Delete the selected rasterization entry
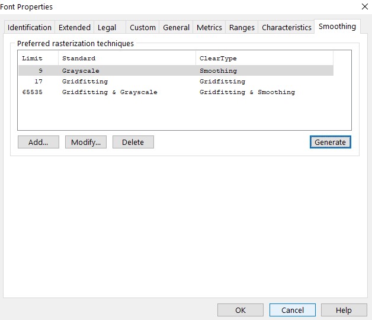This screenshot has height=320, width=372. coord(133,142)
